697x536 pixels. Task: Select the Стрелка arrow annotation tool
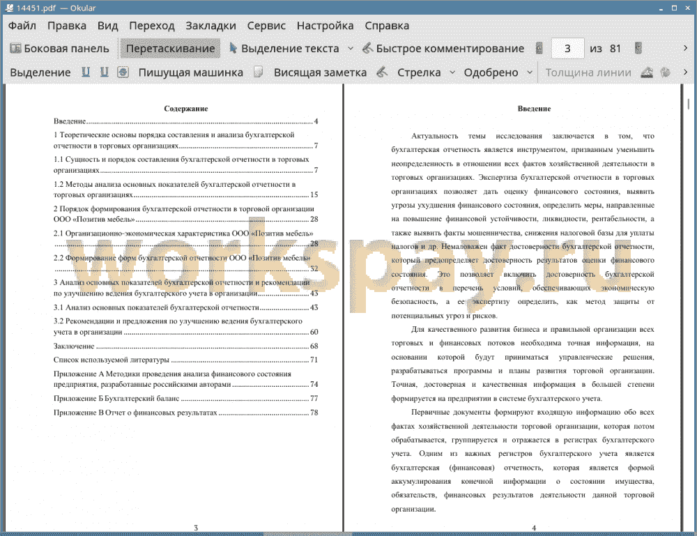click(x=419, y=72)
